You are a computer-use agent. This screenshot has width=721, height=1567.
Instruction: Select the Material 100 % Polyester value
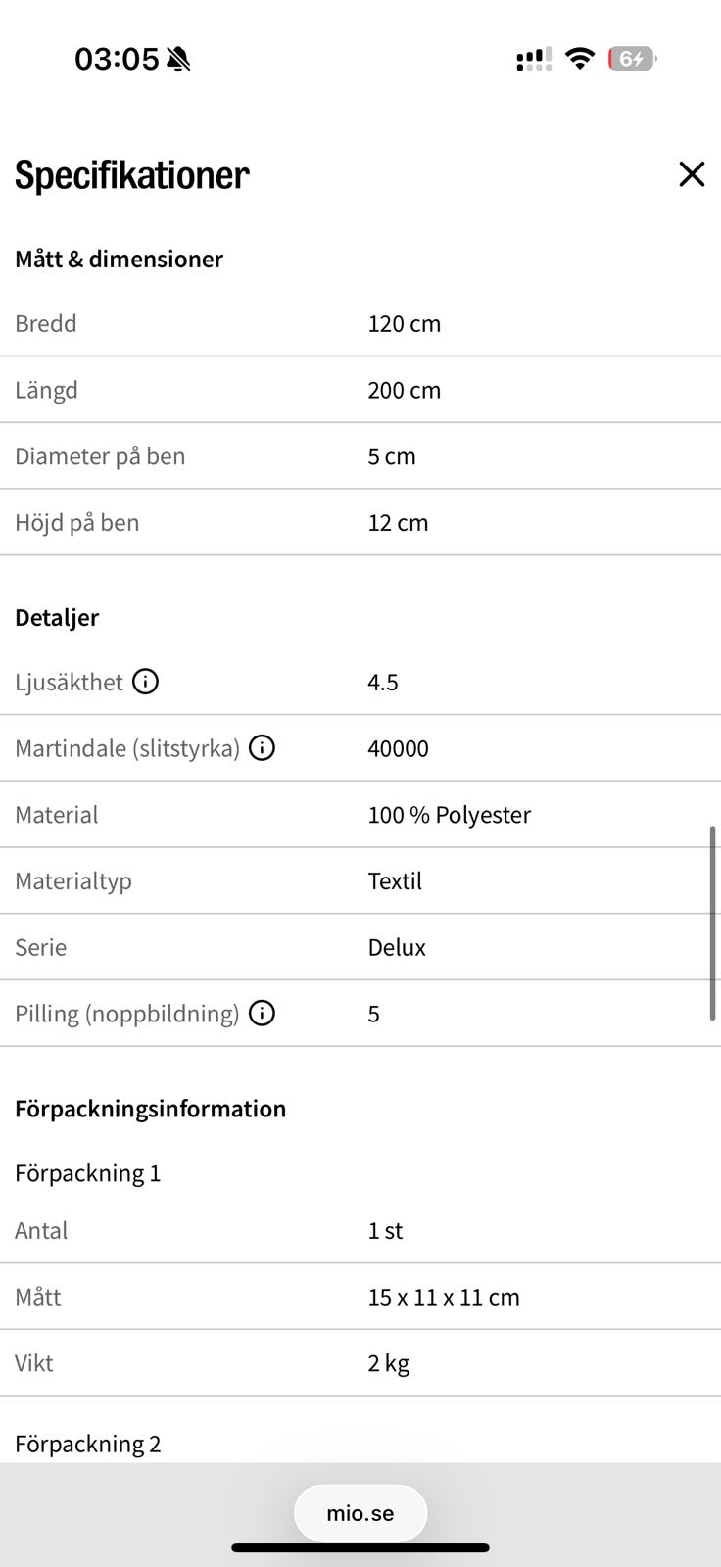point(449,815)
